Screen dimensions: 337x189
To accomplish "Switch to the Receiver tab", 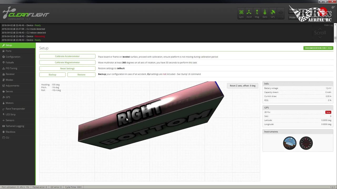I will 17,74.
